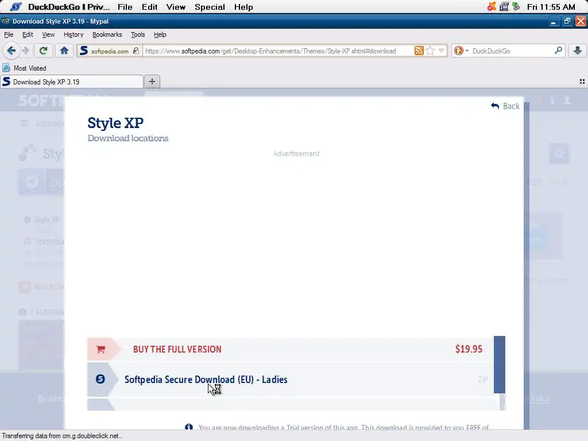Open the Tools menu
This screenshot has height=441, width=588.
tap(138, 34)
